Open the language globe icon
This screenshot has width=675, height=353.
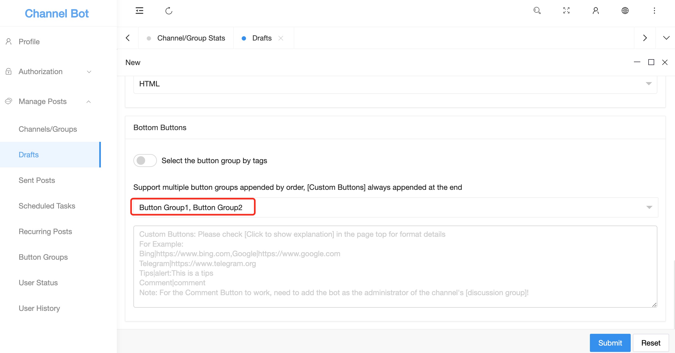coord(625,11)
